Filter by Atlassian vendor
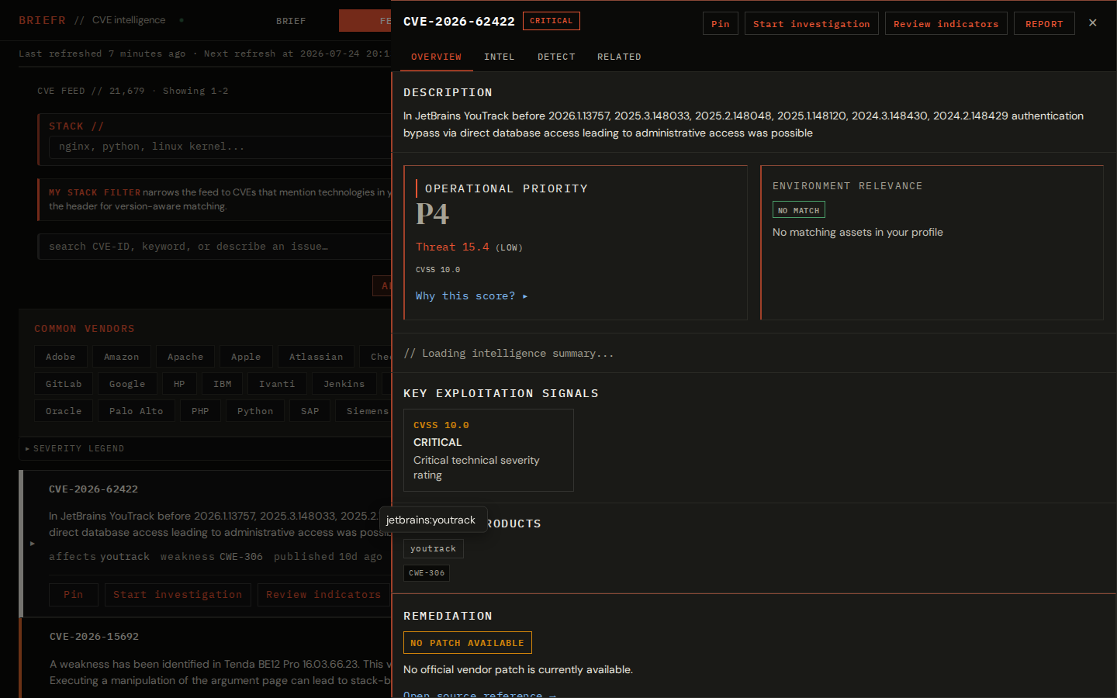This screenshot has width=1117, height=698. 316,357
